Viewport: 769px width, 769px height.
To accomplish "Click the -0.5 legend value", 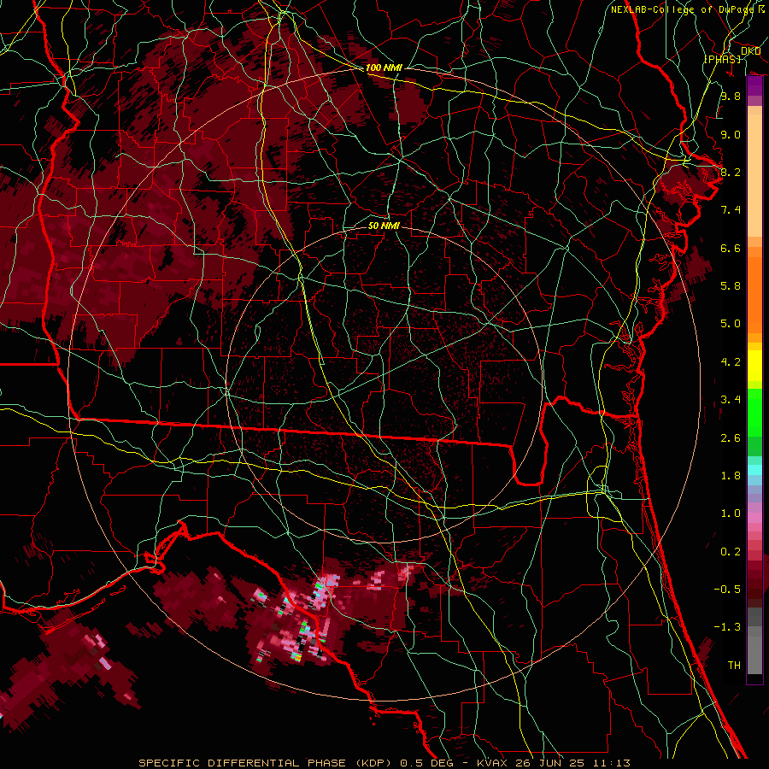I will 727,590.
